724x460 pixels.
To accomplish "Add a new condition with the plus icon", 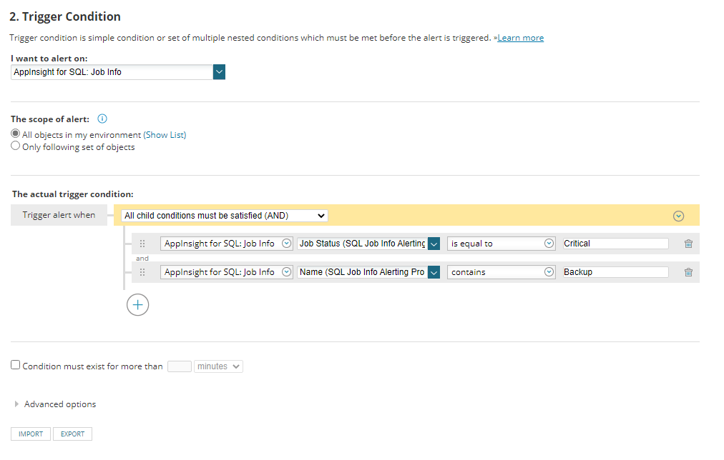I will 137,305.
